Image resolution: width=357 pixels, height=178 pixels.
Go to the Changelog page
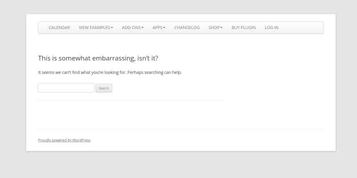[x=187, y=28]
